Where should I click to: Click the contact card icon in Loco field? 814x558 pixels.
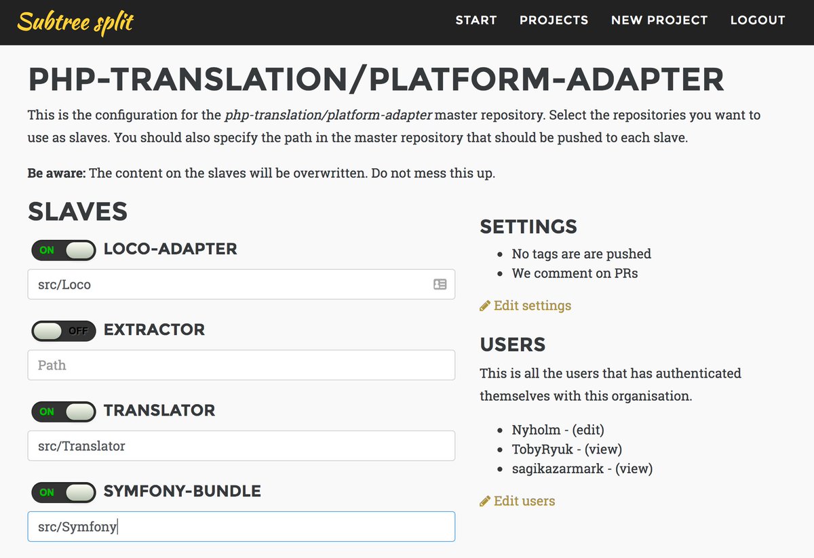coord(440,285)
